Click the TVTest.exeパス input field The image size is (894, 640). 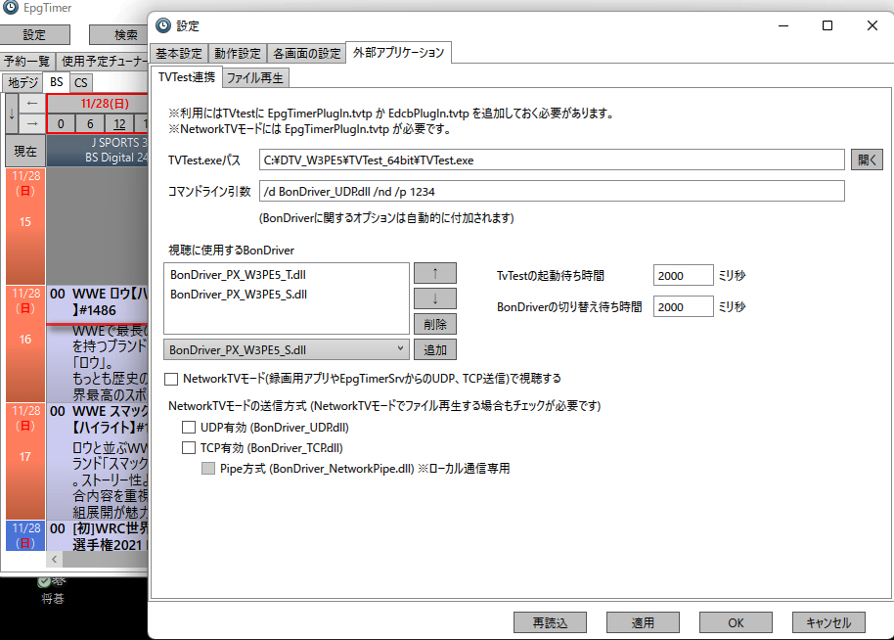click(x=552, y=160)
